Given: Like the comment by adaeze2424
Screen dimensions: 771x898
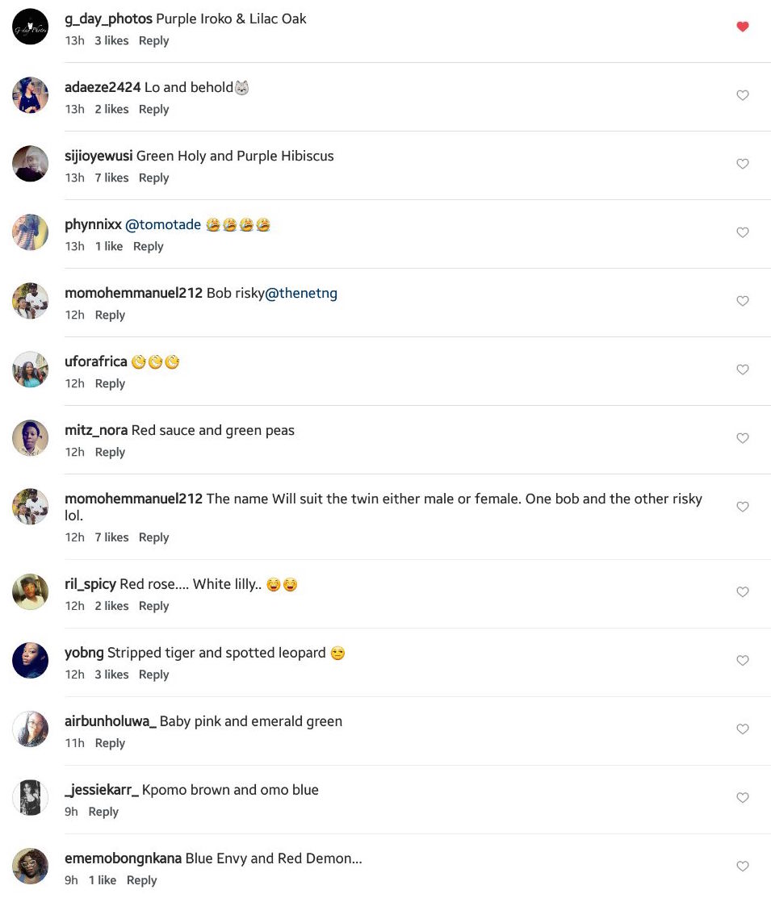Looking at the screenshot, I should (x=743, y=95).
